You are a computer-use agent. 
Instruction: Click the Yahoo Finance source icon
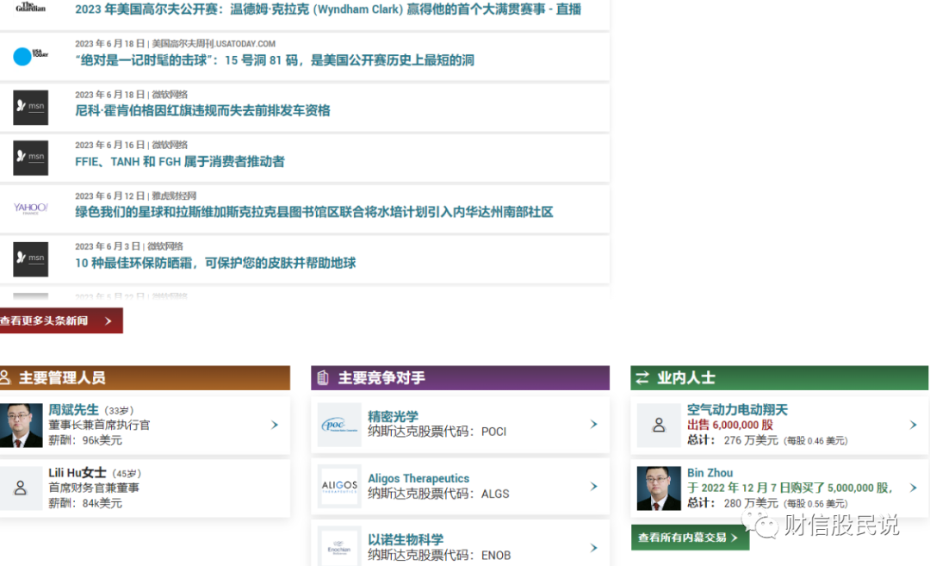click(30, 208)
